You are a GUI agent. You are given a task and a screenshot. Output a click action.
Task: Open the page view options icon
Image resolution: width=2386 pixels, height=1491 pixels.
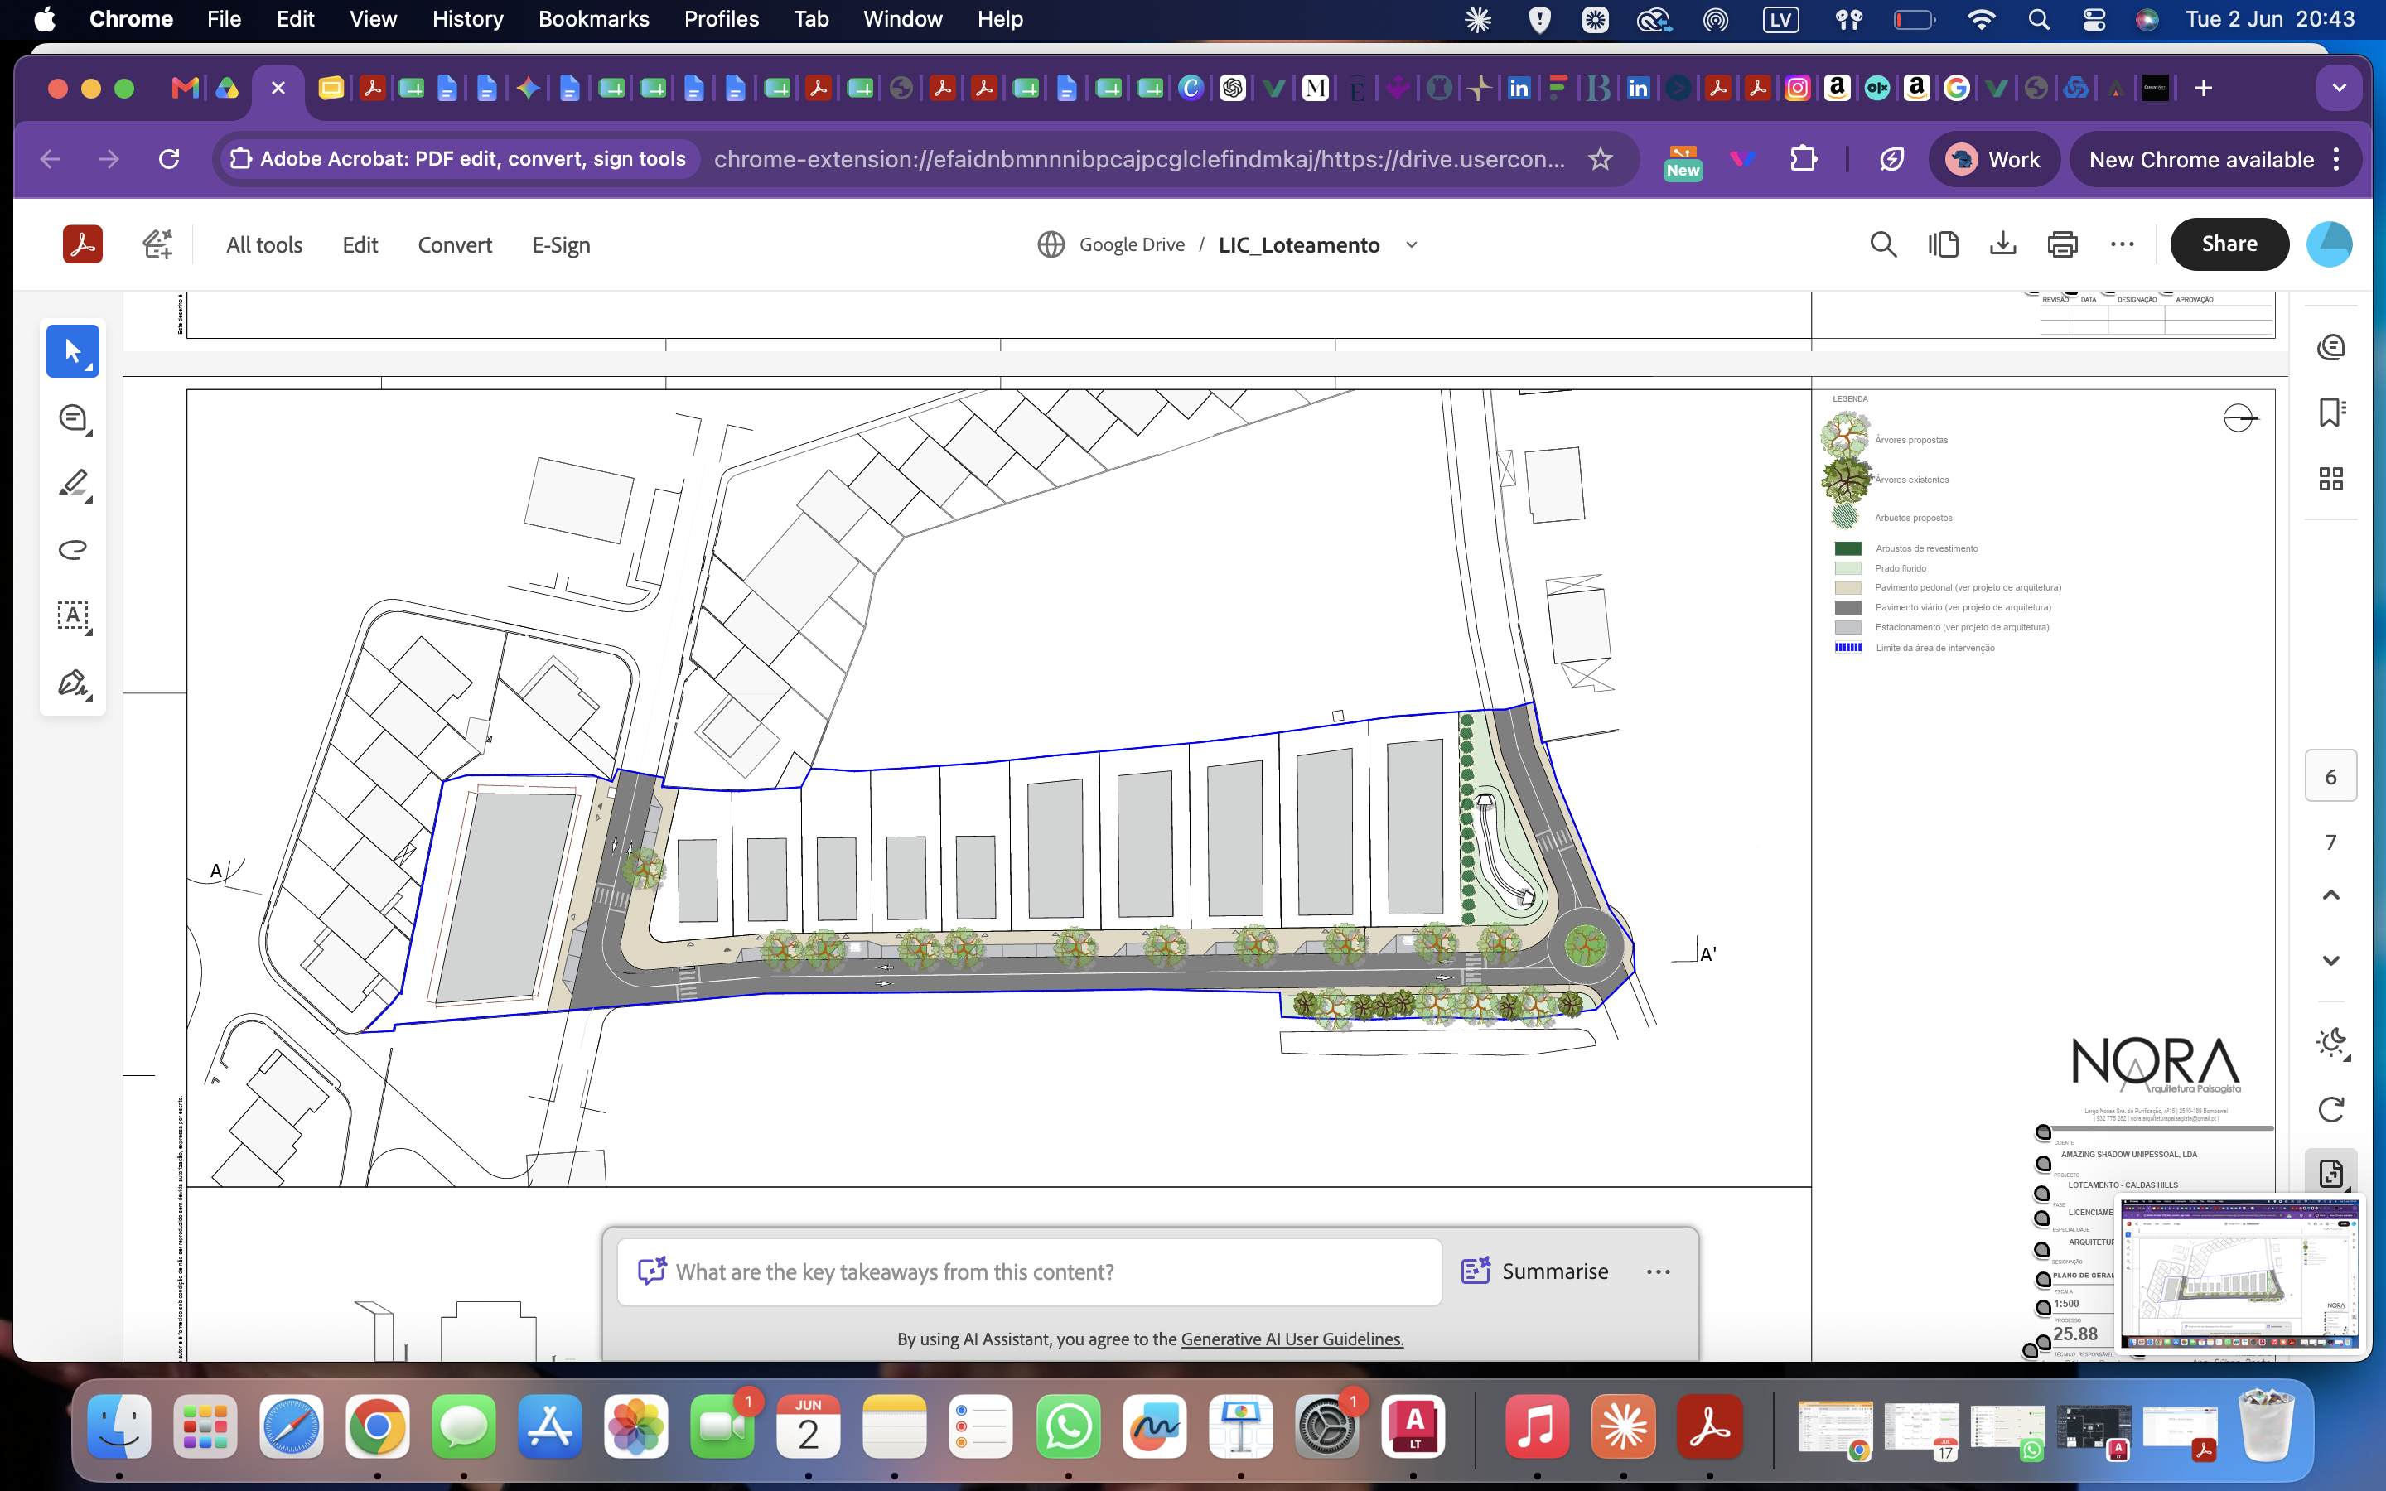coord(1944,244)
